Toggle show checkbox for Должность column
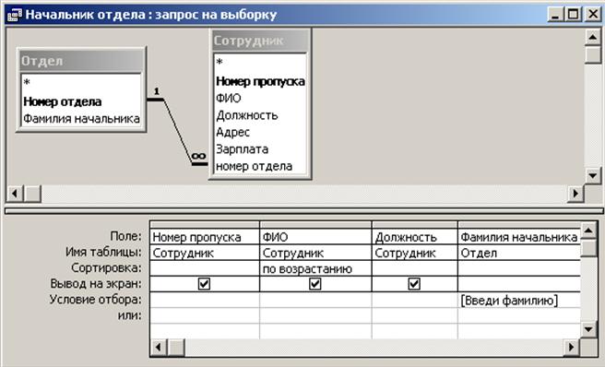Screen dimensions: 605x367 [414, 284]
